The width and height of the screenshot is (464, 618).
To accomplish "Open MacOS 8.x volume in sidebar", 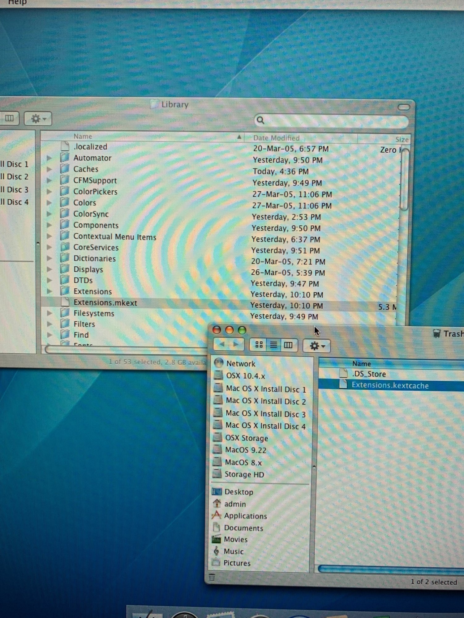I will [x=238, y=462].
